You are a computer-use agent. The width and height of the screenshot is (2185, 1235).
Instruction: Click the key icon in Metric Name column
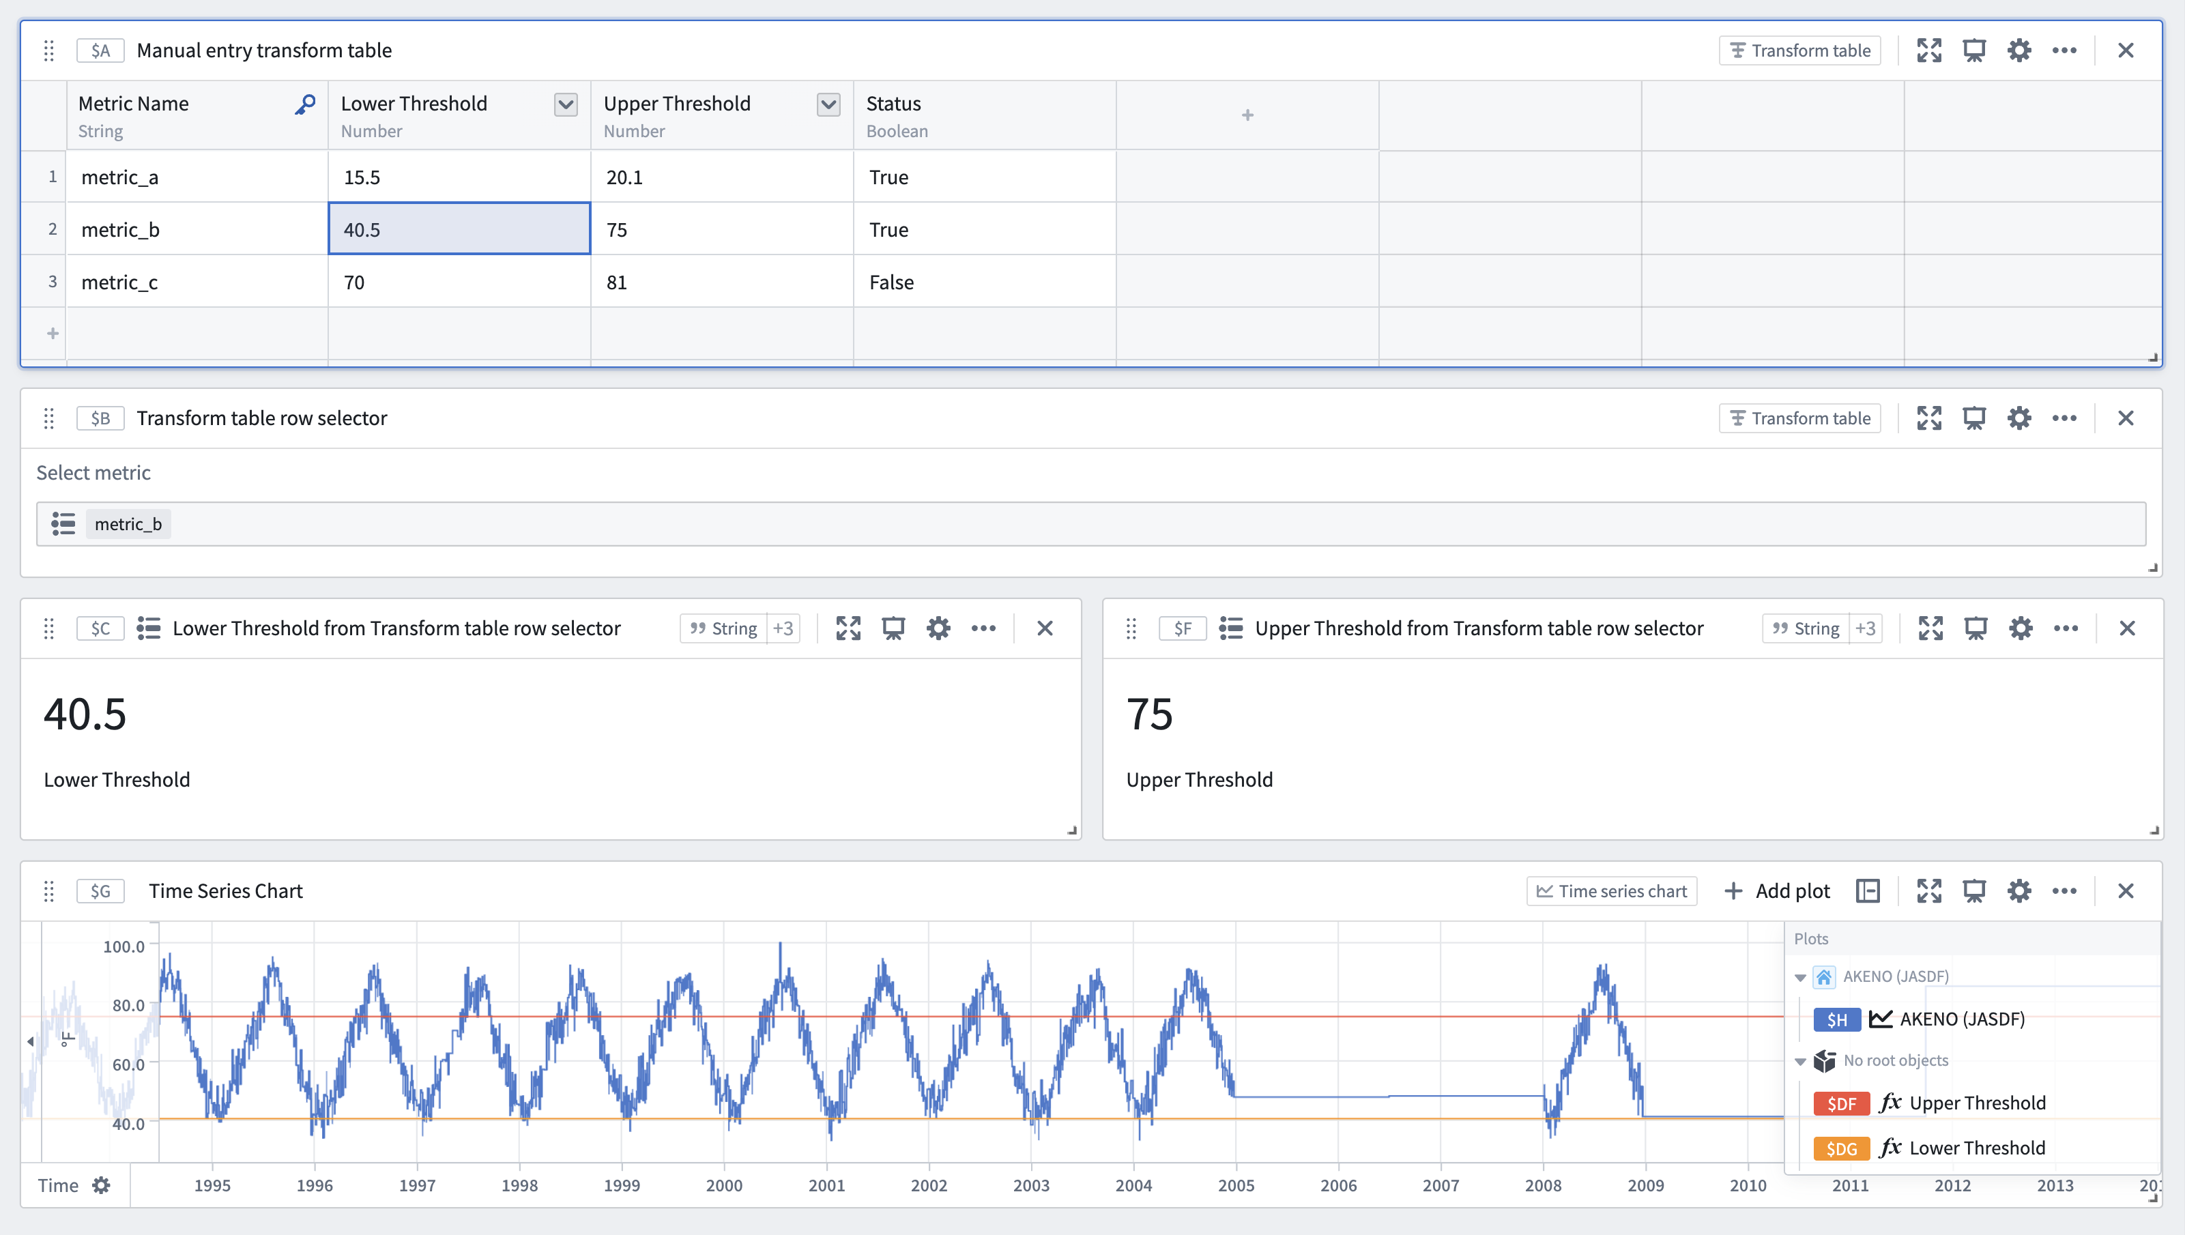pos(305,104)
